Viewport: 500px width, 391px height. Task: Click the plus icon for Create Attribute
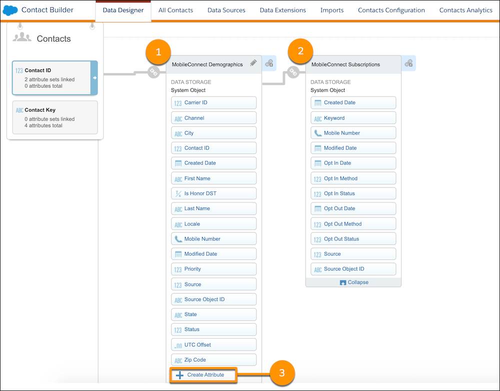[x=180, y=375]
